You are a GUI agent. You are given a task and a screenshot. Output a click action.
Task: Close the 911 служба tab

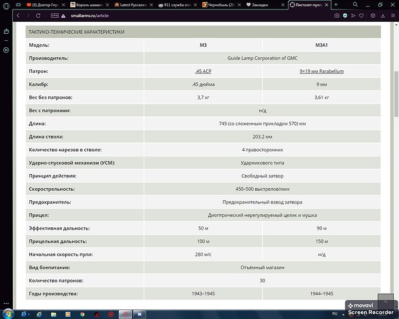coord(195,5)
